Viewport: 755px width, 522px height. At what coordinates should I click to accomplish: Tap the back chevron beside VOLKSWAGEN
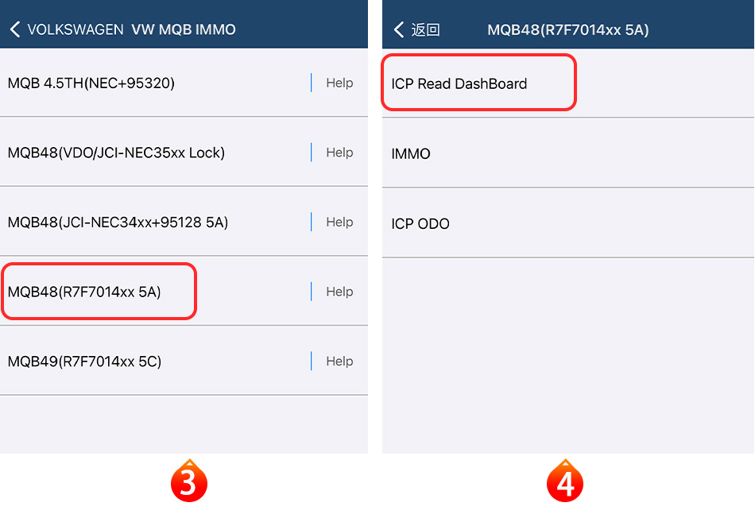click(15, 30)
